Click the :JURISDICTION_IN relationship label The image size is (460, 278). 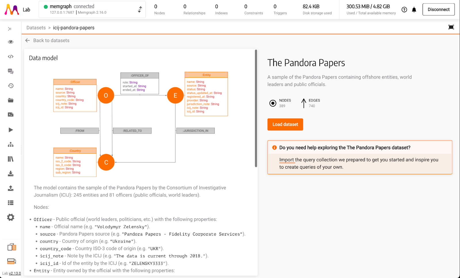click(195, 131)
